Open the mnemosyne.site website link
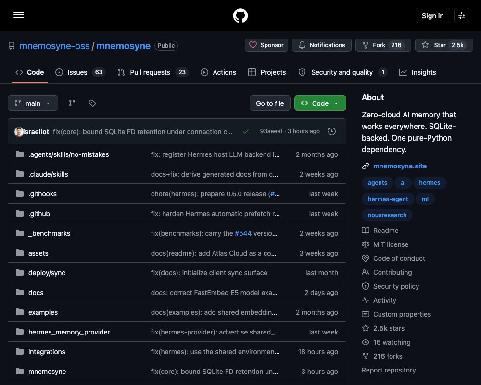This screenshot has width=481, height=385. click(400, 166)
